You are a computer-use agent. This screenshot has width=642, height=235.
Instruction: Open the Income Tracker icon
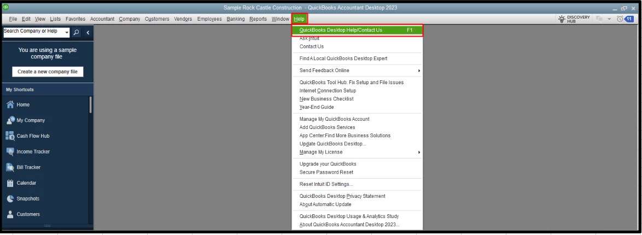tap(10, 151)
